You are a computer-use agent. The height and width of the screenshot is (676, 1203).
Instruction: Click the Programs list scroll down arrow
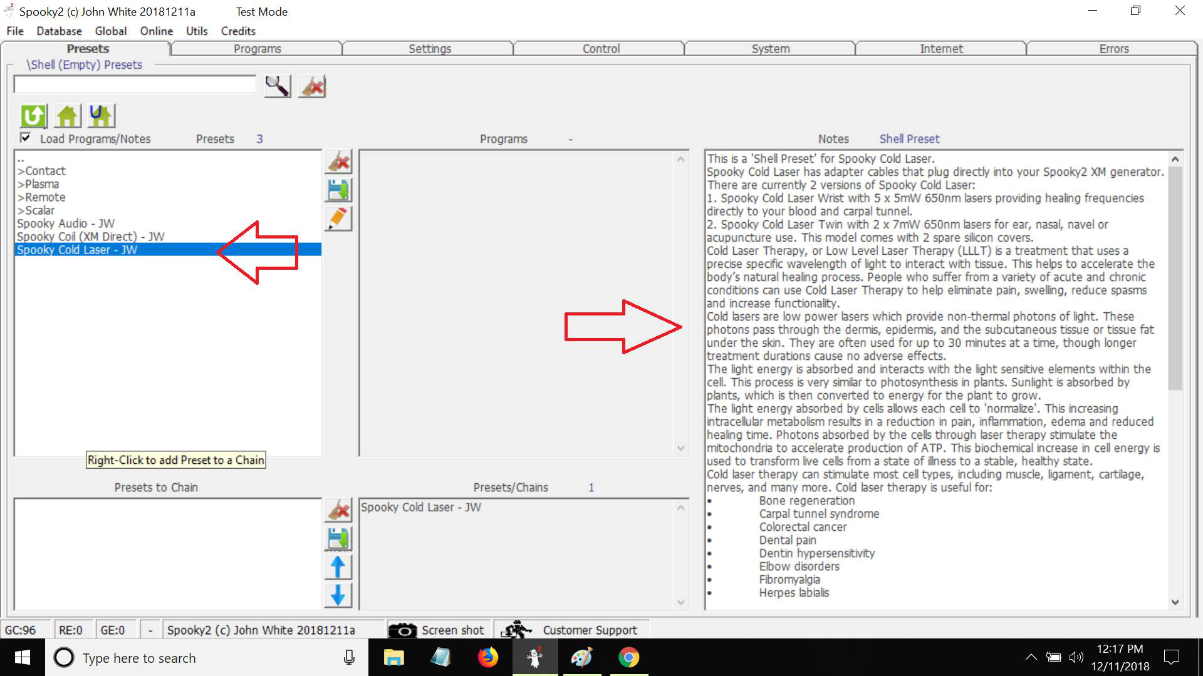click(681, 448)
